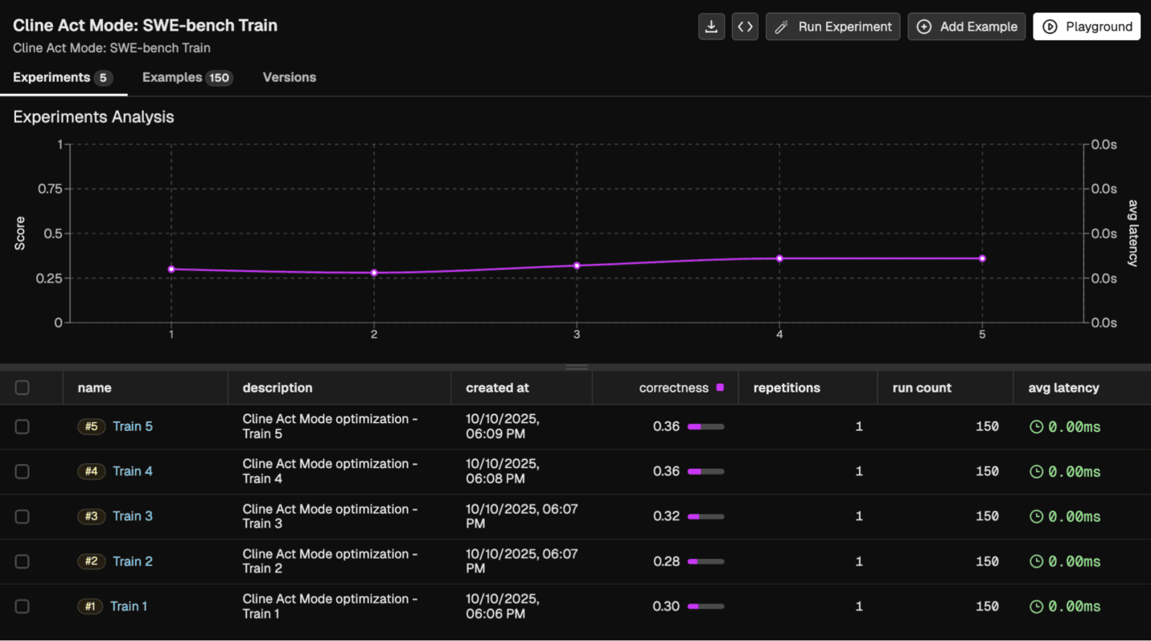Screen dimensions: 1151x641
Task: Click the Playground button
Action: (1086, 26)
